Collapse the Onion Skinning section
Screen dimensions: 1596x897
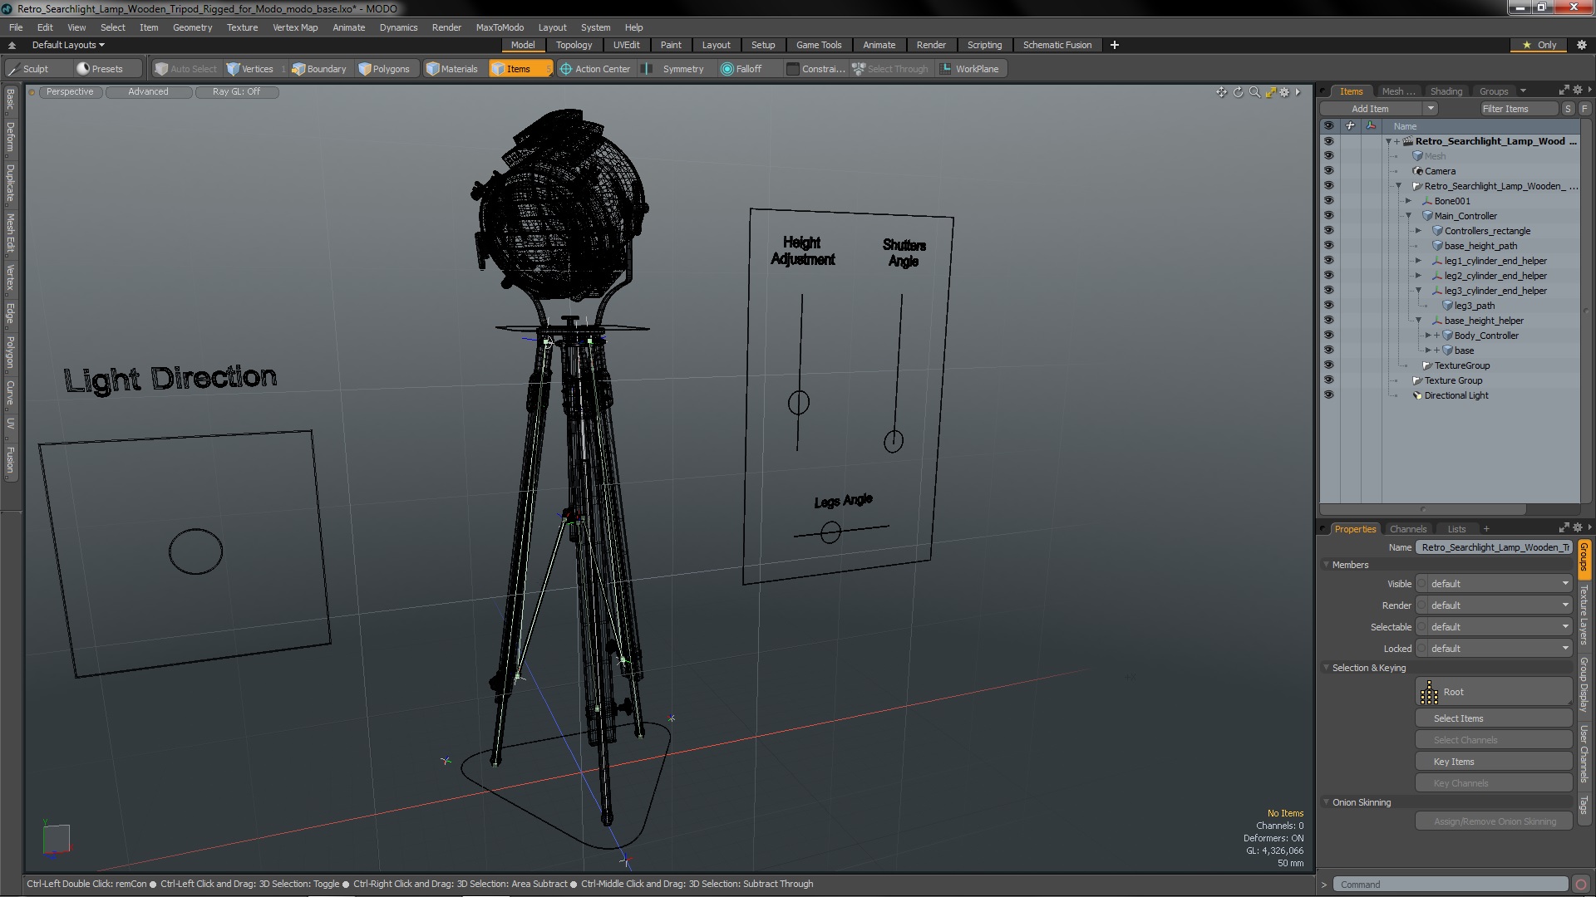[x=1327, y=802]
